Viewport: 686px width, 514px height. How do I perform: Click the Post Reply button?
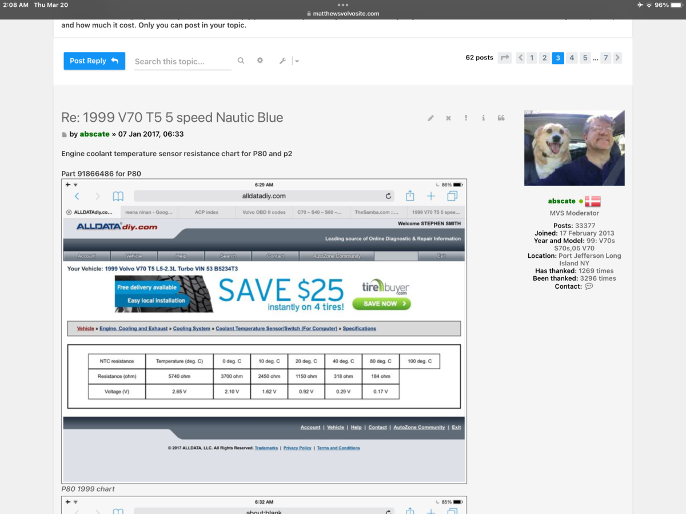[94, 61]
